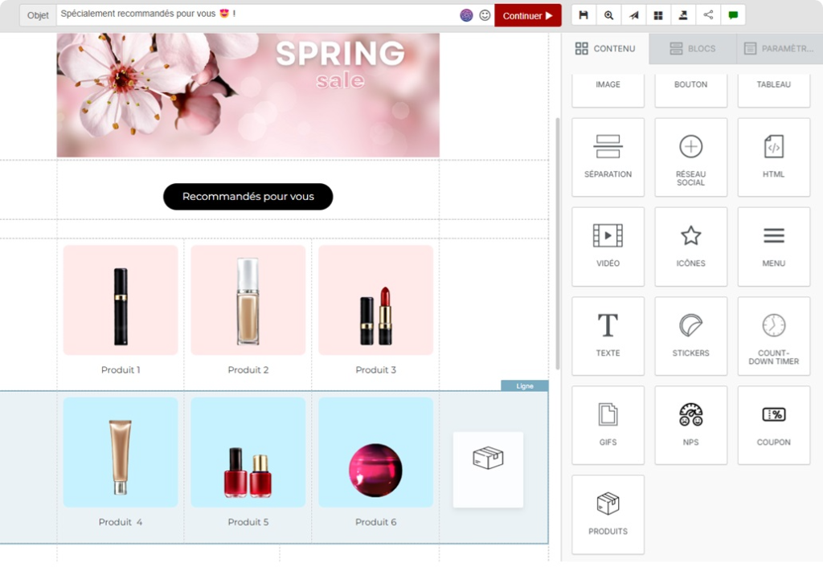Click the Produit 5 text label
823x575 pixels.
tap(248, 522)
